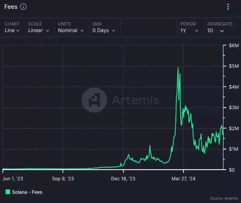This screenshot has height=203, width=241.
Task: Select the Jun 1, '23 date label
Action: click(13, 179)
